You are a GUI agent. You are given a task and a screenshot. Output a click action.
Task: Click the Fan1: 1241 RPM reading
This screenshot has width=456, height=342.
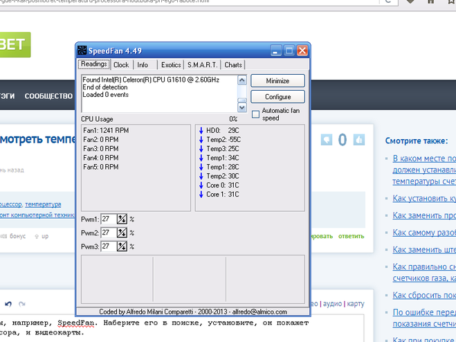[x=106, y=130]
